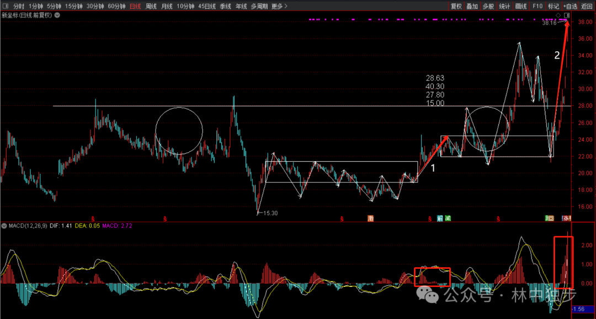
Task: Click the green 减 event marker icon
Action: 448,218
